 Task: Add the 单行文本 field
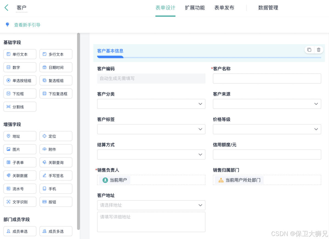tap(20, 54)
